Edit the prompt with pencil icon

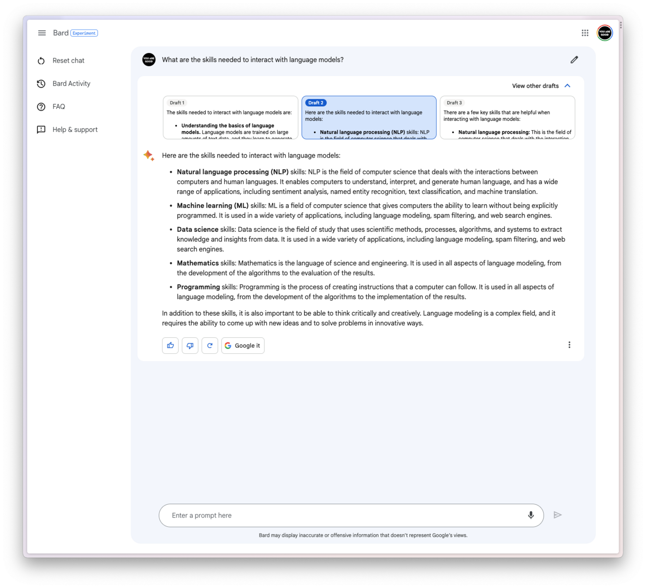click(x=574, y=60)
